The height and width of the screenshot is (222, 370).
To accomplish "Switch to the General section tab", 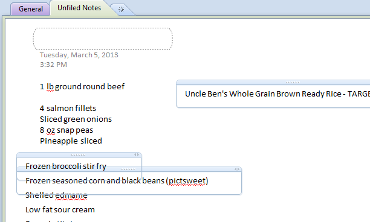I will click(x=31, y=9).
